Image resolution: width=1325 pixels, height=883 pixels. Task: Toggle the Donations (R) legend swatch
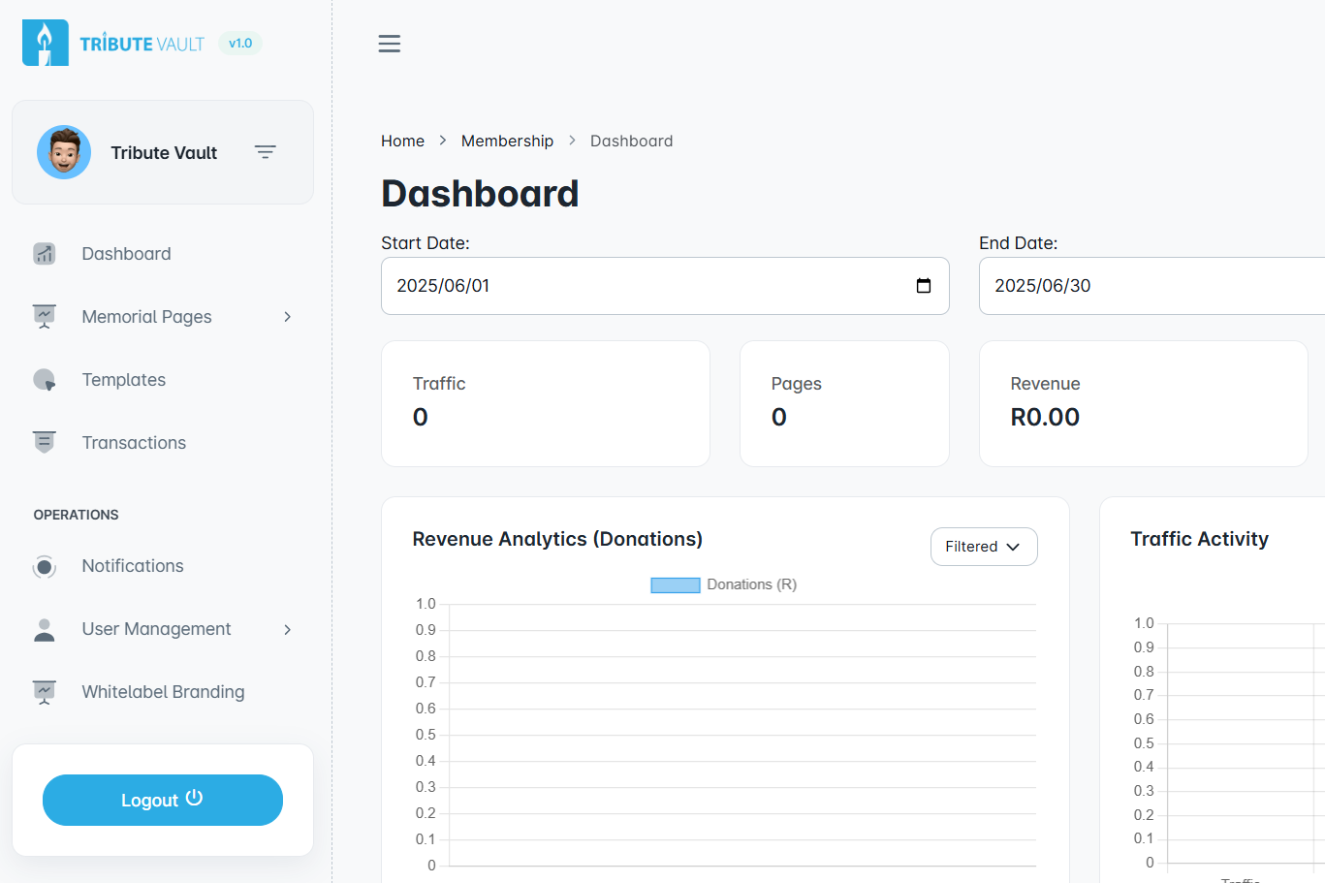[x=675, y=585]
